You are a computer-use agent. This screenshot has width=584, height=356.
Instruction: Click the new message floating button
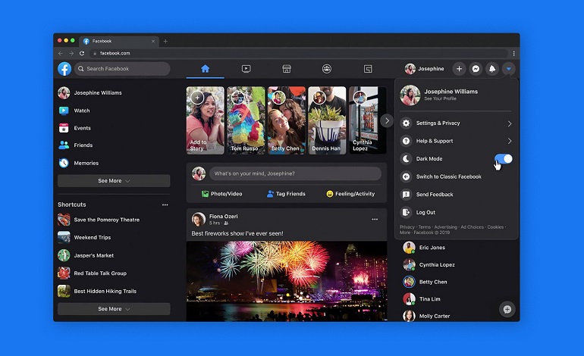(507, 309)
